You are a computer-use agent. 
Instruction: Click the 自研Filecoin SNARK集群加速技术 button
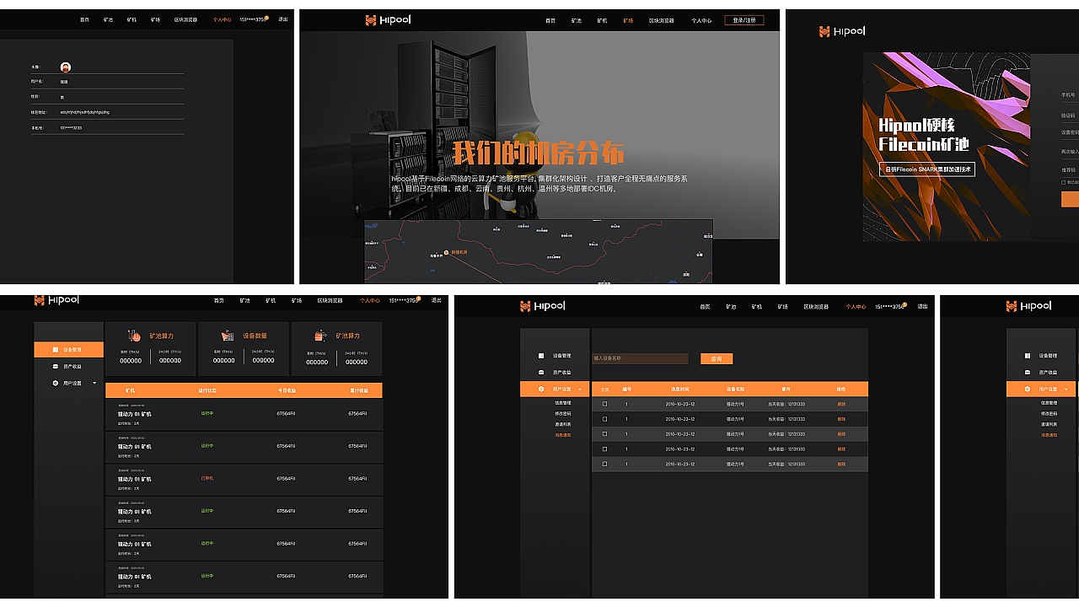pos(927,169)
